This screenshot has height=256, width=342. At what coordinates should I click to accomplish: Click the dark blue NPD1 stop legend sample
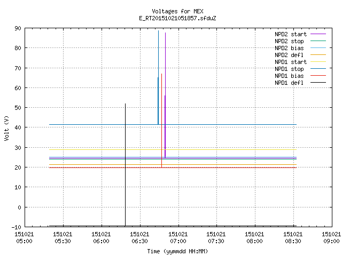pyautogui.click(x=318, y=69)
